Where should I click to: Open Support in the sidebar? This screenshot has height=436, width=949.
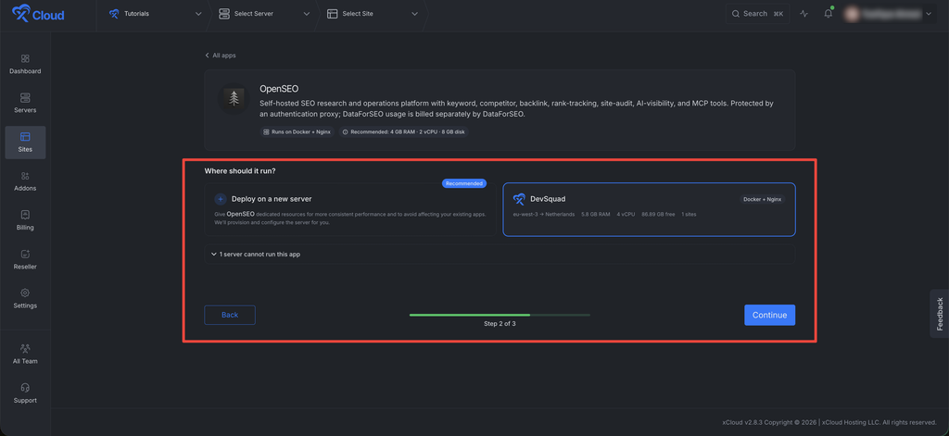25,393
